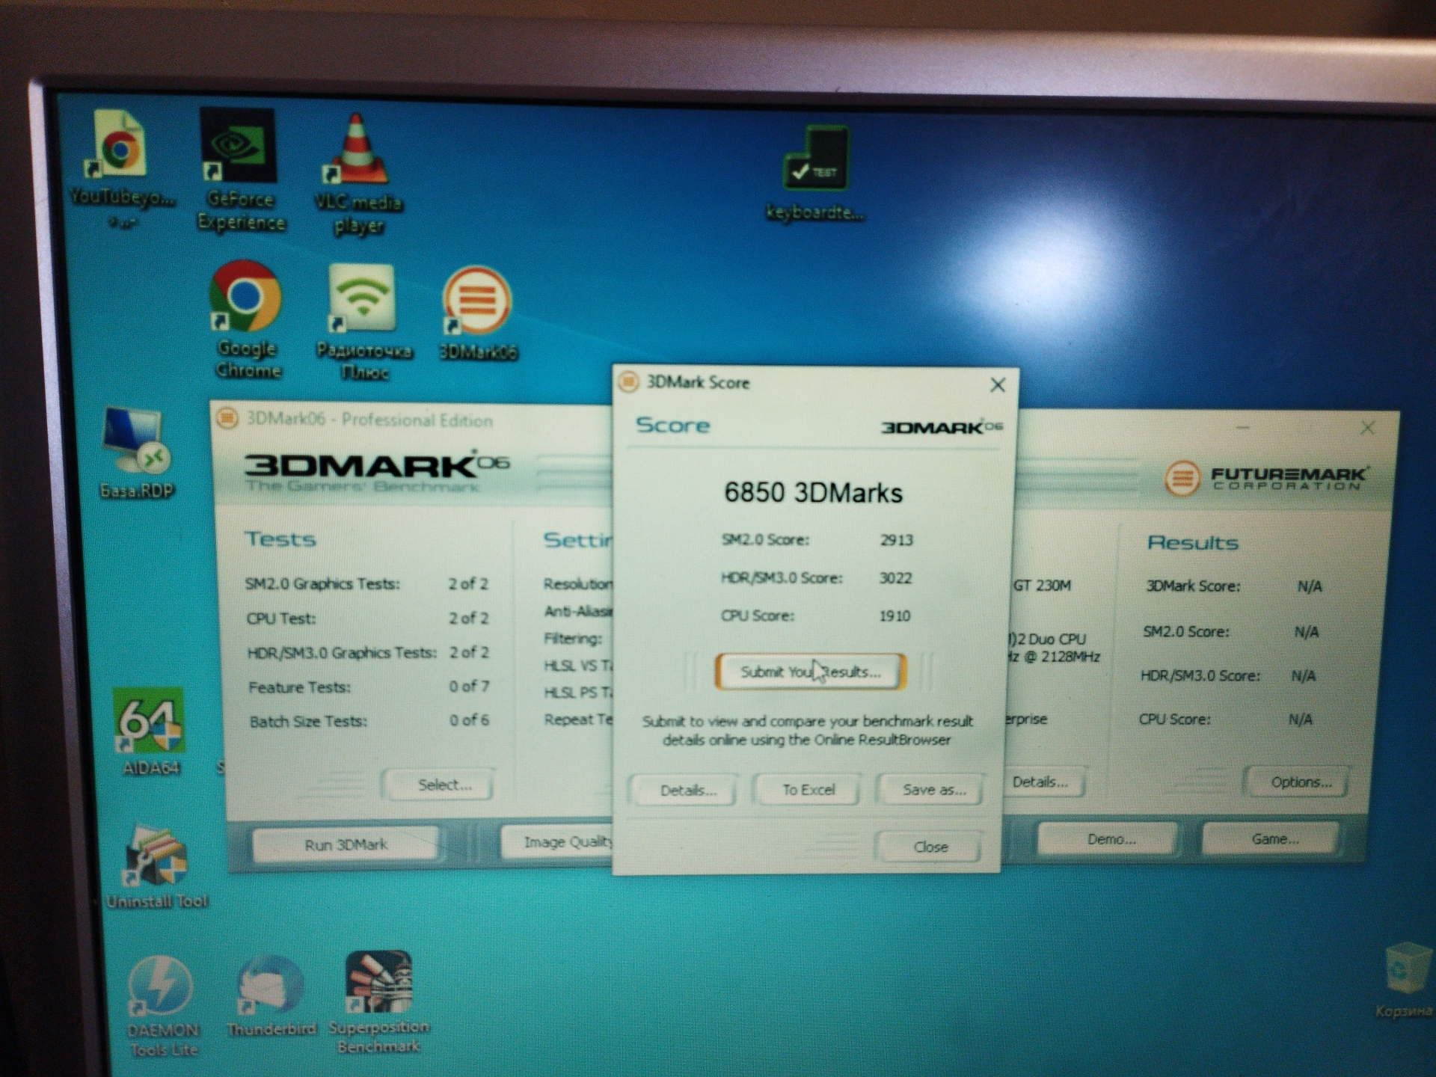The width and height of the screenshot is (1436, 1077).
Task: Minimize the 3DMark06 main window
Action: pos(1243,427)
